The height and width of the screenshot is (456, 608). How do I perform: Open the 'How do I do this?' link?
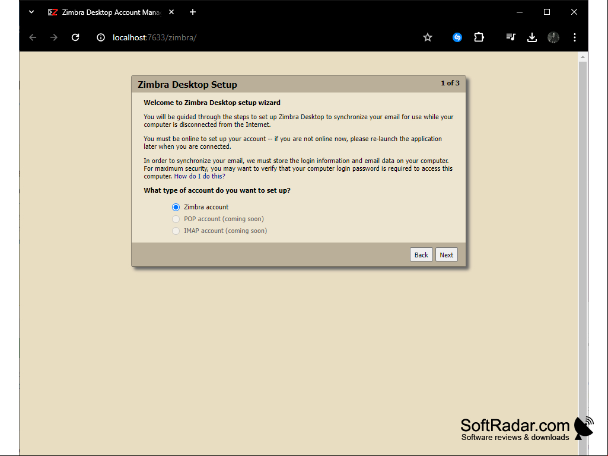(x=199, y=176)
